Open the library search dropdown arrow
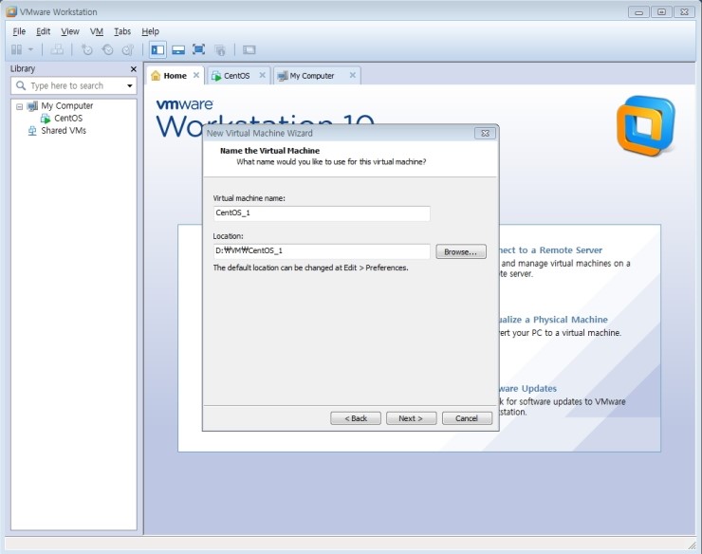702x554 pixels. click(x=130, y=85)
